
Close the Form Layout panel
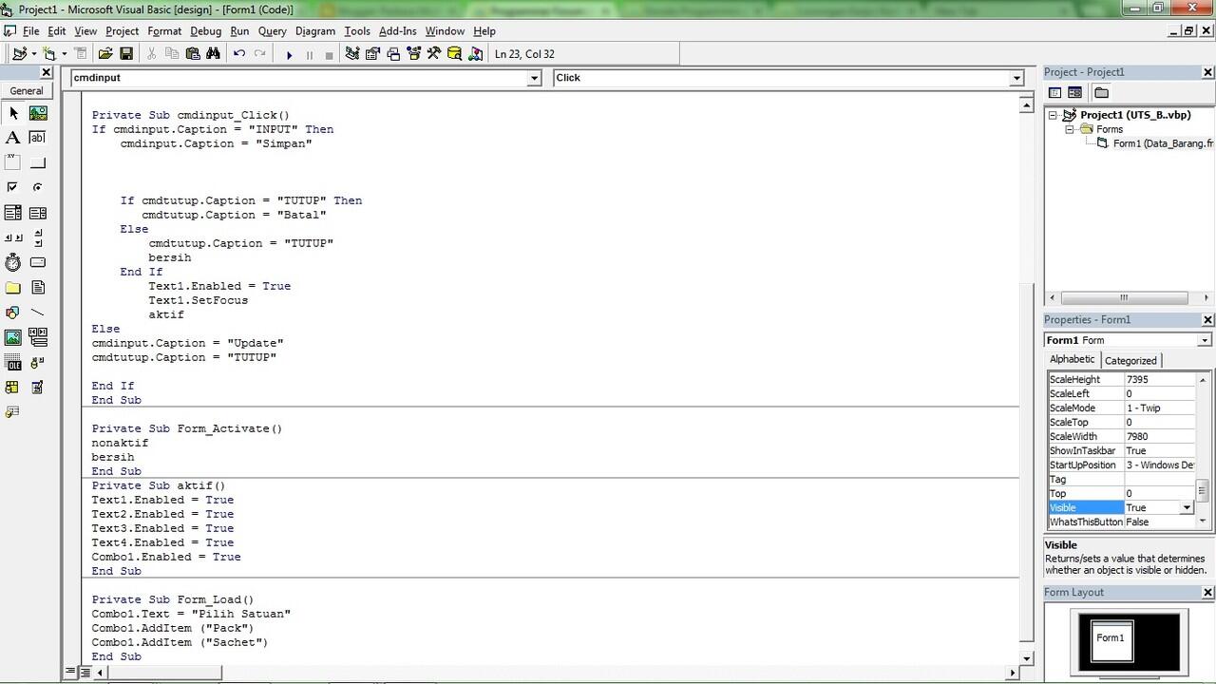click(1208, 593)
